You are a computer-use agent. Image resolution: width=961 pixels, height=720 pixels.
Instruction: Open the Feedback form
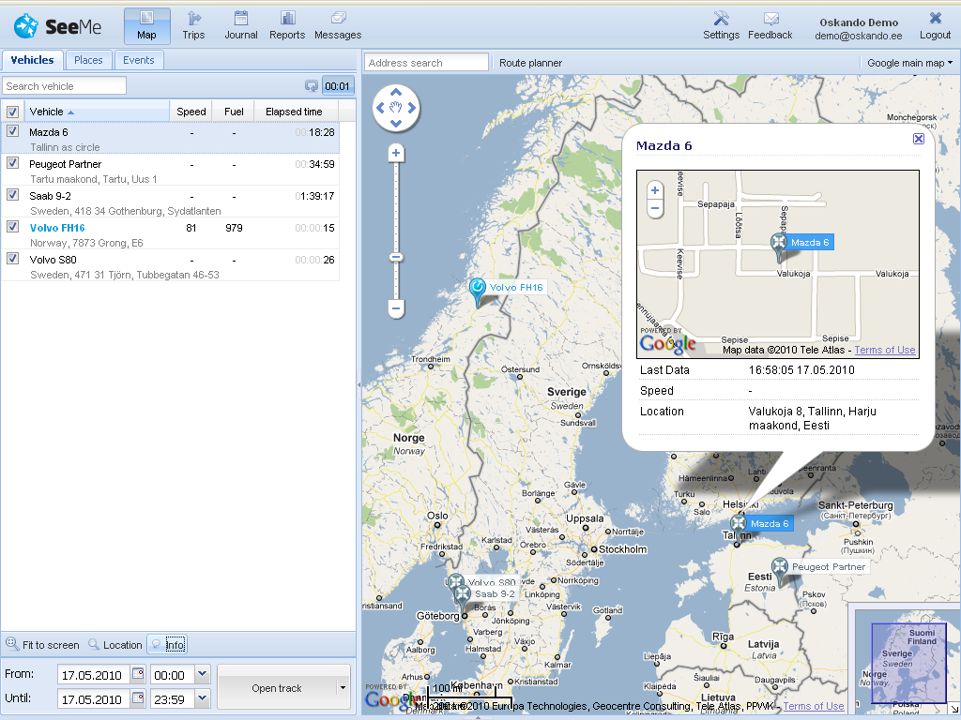click(x=770, y=25)
